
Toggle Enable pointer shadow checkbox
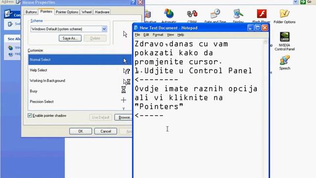point(30,115)
